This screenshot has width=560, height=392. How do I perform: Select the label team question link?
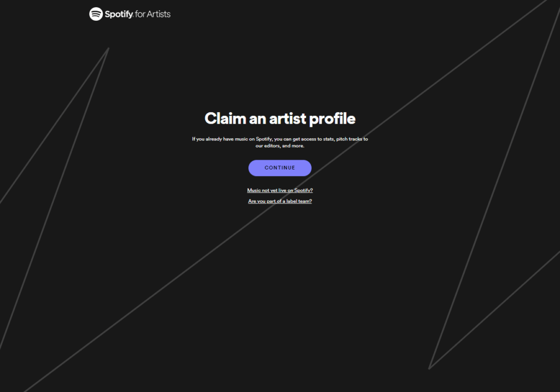pyautogui.click(x=279, y=201)
